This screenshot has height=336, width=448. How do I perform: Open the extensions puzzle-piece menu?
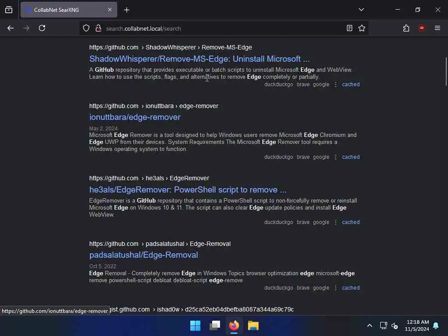tap(406, 28)
